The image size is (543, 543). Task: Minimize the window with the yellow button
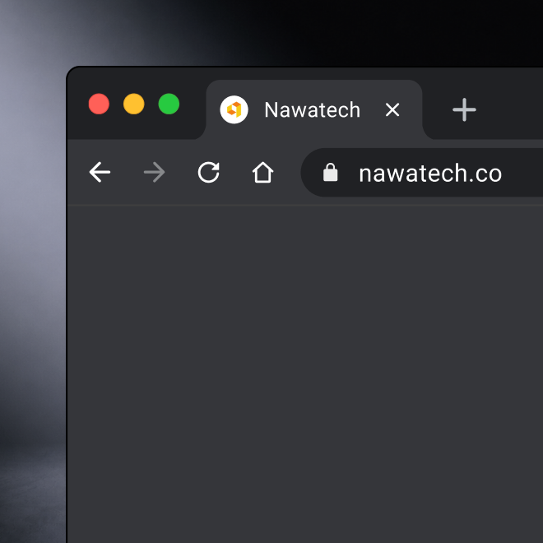134,104
